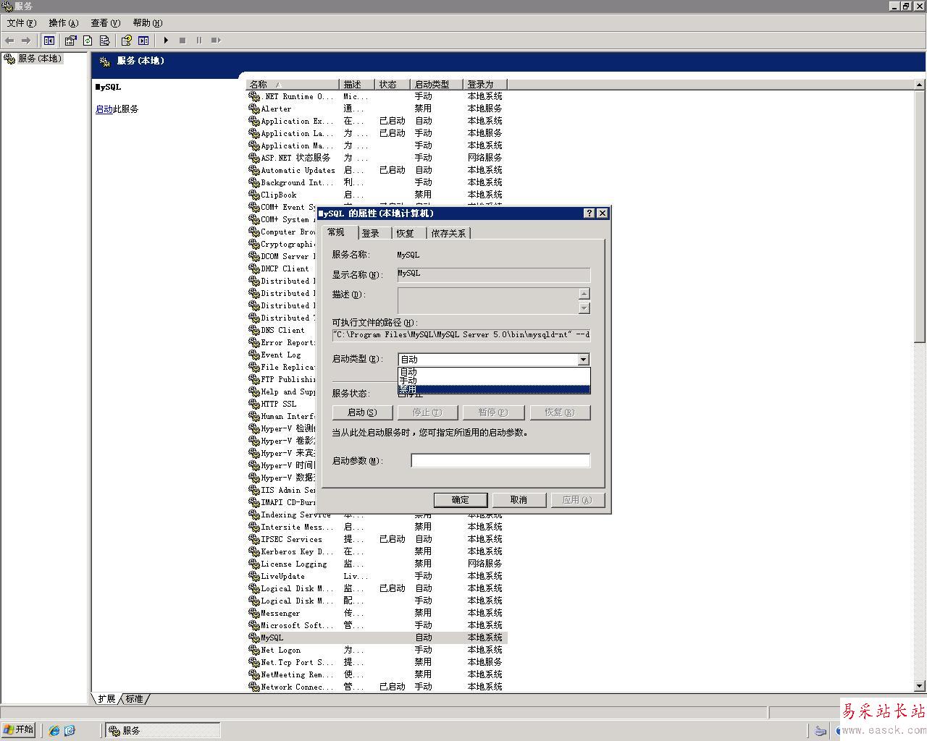
Task: Click the gear icon of the DNS Client service
Action: [x=253, y=330]
